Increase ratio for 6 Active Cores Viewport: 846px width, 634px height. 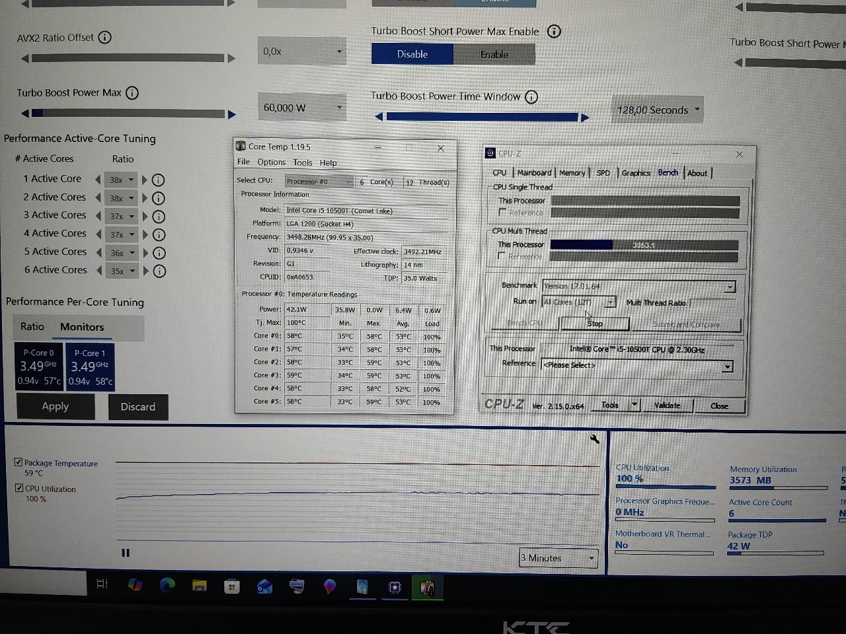pyautogui.click(x=146, y=271)
